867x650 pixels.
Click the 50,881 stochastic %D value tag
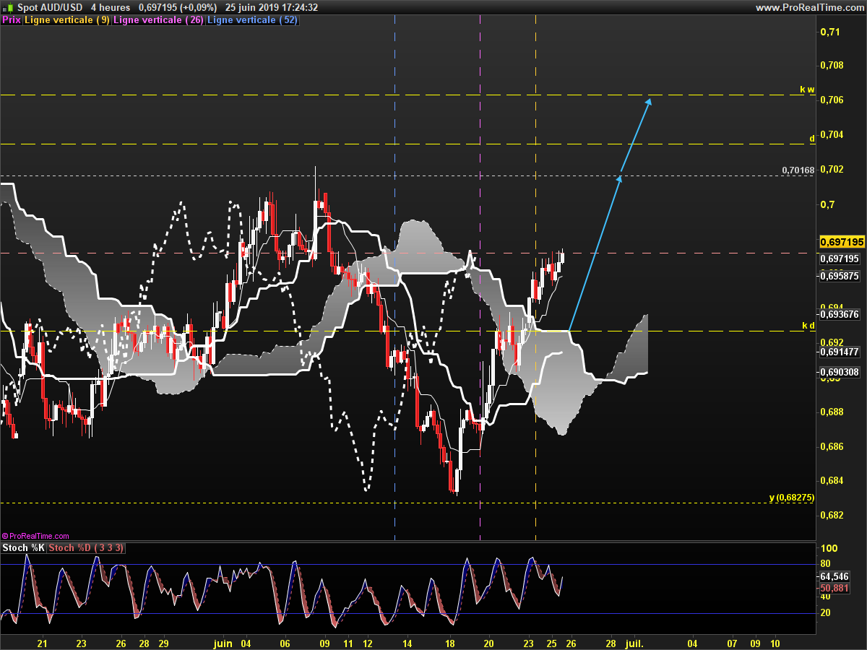[835, 588]
